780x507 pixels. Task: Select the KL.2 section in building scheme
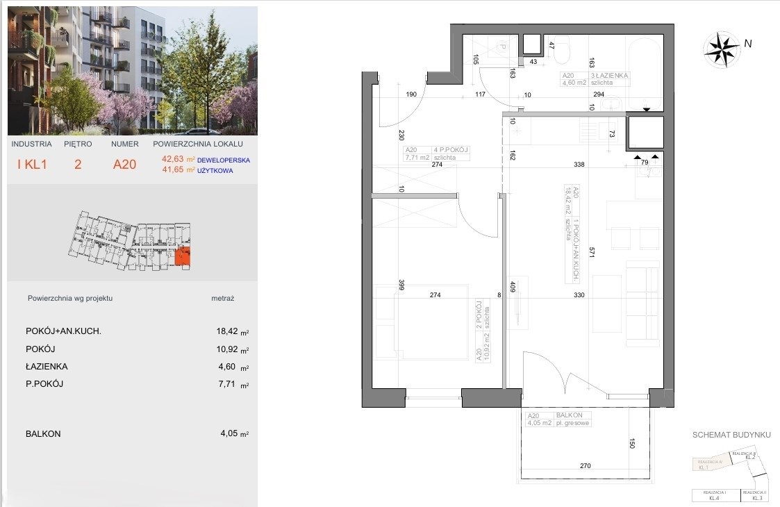[749, 457]
